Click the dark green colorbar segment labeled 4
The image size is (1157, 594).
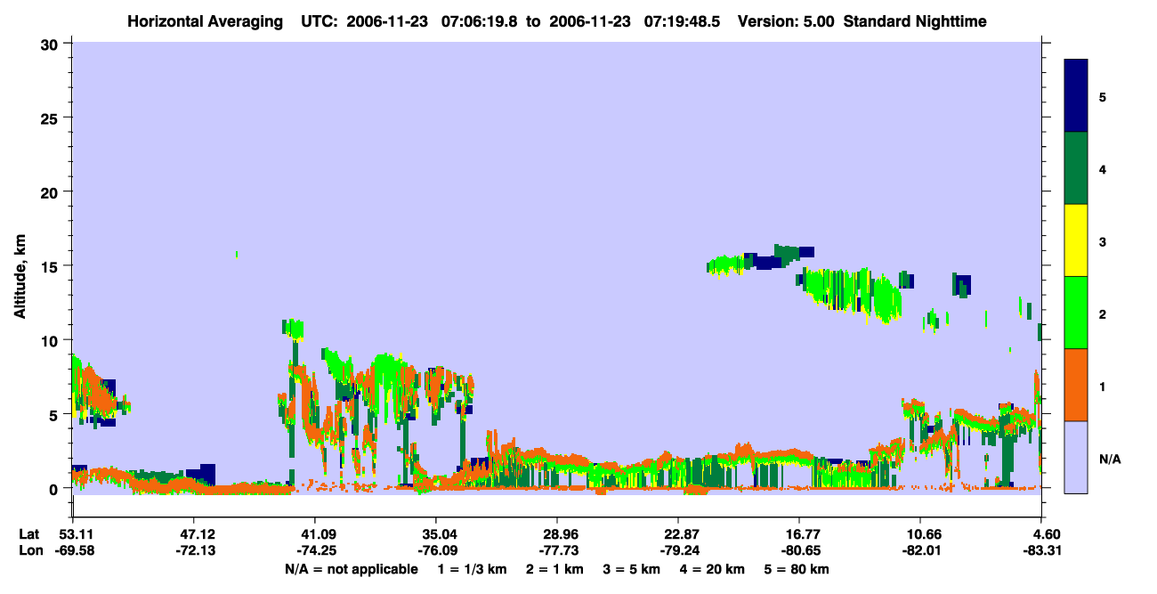pos(1076,168)
